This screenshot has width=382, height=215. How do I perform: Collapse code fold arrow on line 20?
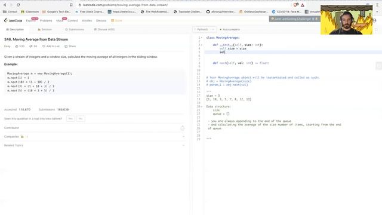[202, 106]
